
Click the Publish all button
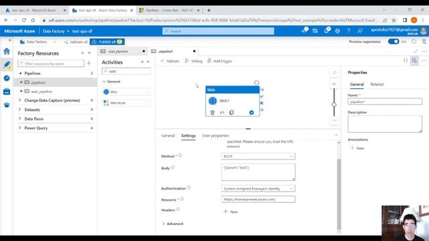(107, 42)
